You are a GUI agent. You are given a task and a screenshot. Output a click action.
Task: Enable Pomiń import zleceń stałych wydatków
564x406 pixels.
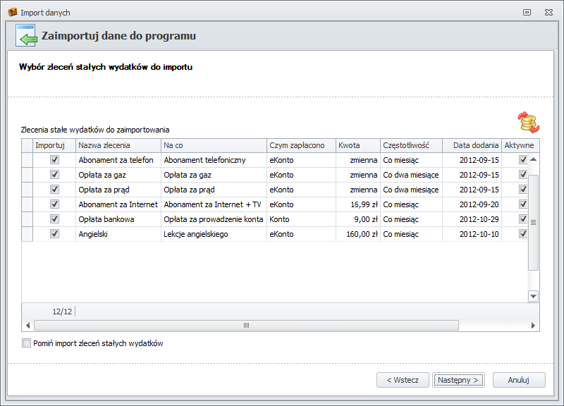pyautogui.click(x=27, y=343)
